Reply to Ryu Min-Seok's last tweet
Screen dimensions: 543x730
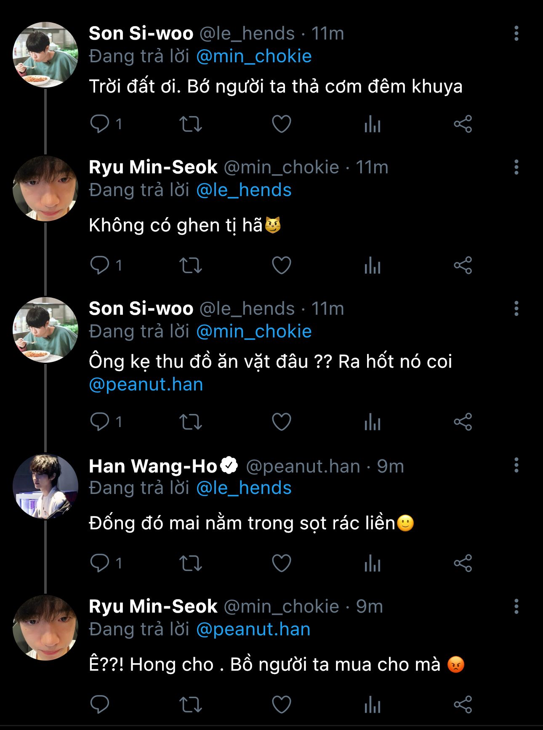coord(100,704)
